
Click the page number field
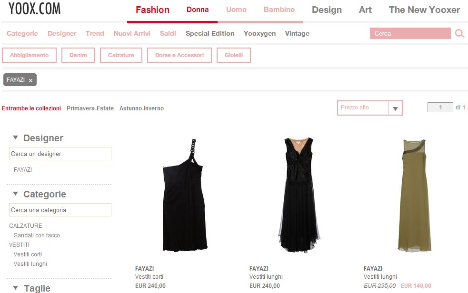pyautogui.click(x=440, y=107)
